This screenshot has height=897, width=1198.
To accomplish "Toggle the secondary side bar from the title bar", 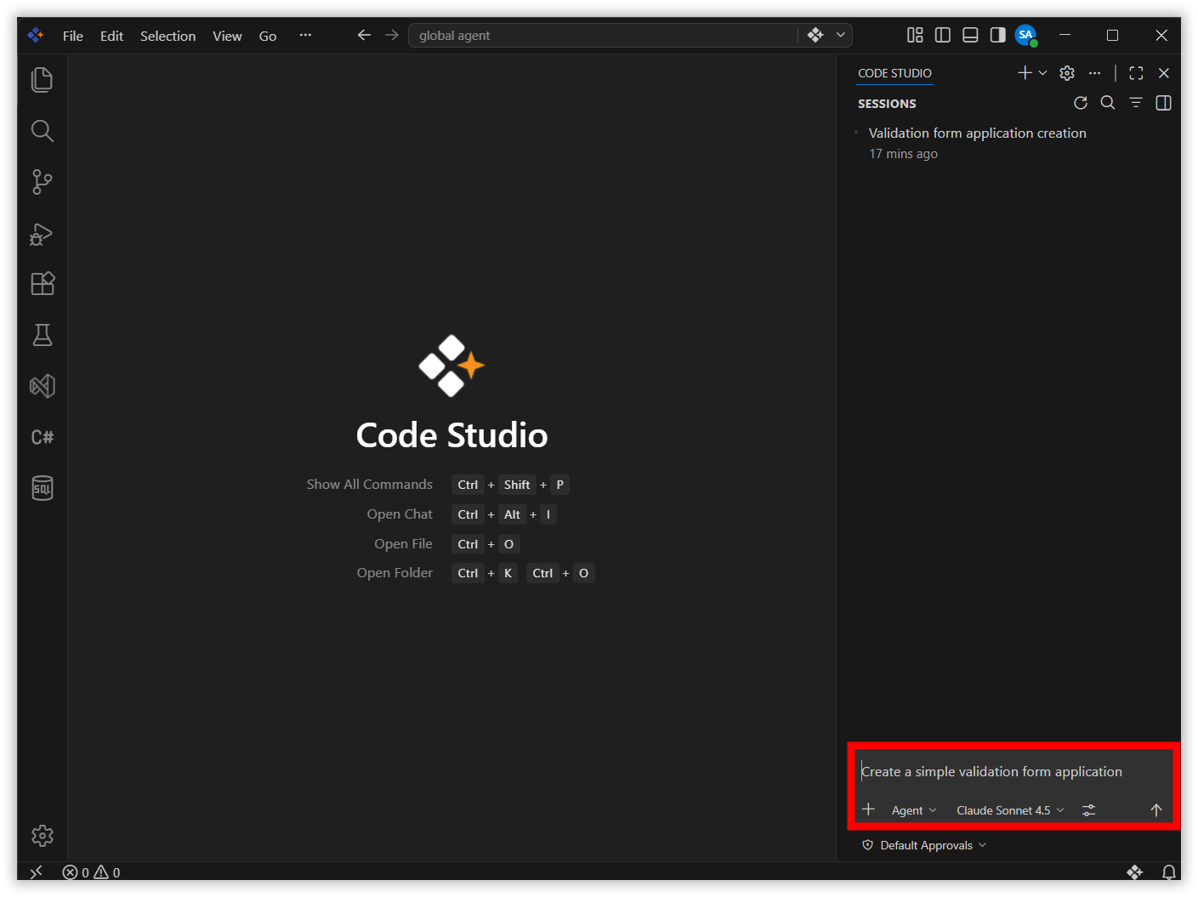I will [998, 35].
